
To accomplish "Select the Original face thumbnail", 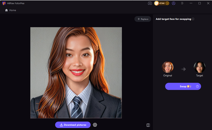I will pos(168,67).
